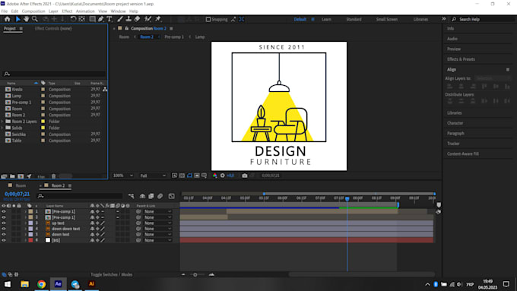Screen dimensions: 517x291
Task: Click the Reset Exposure icon in viewer
Action: [x=223, y=176]
